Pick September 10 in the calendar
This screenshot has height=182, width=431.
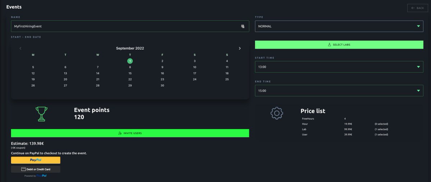point(195,67)
